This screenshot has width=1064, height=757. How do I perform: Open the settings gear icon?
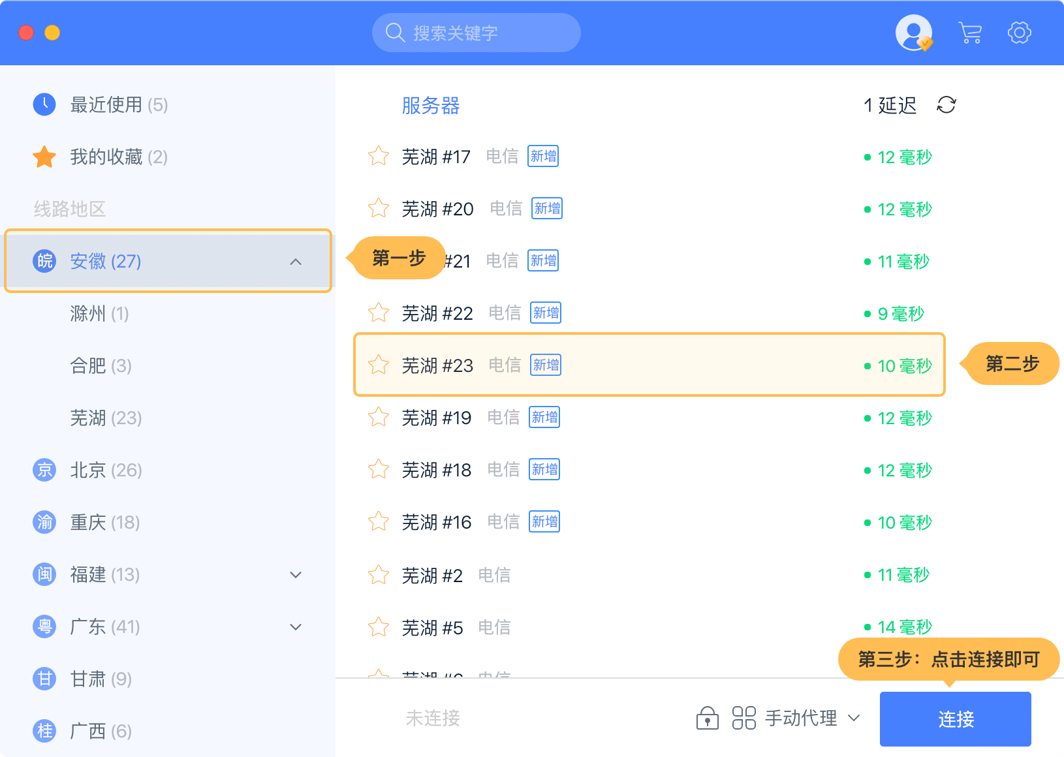(x=1019, y=33)
